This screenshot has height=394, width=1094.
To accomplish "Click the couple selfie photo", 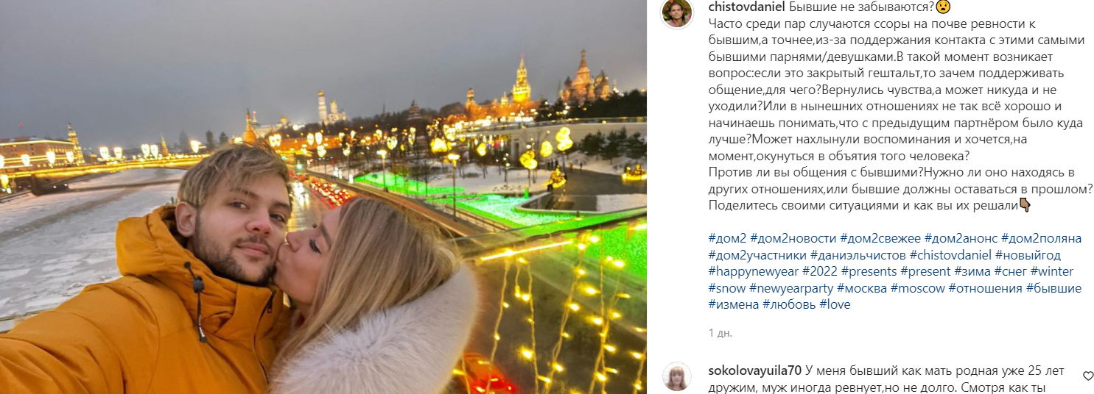I will point(323,197).
